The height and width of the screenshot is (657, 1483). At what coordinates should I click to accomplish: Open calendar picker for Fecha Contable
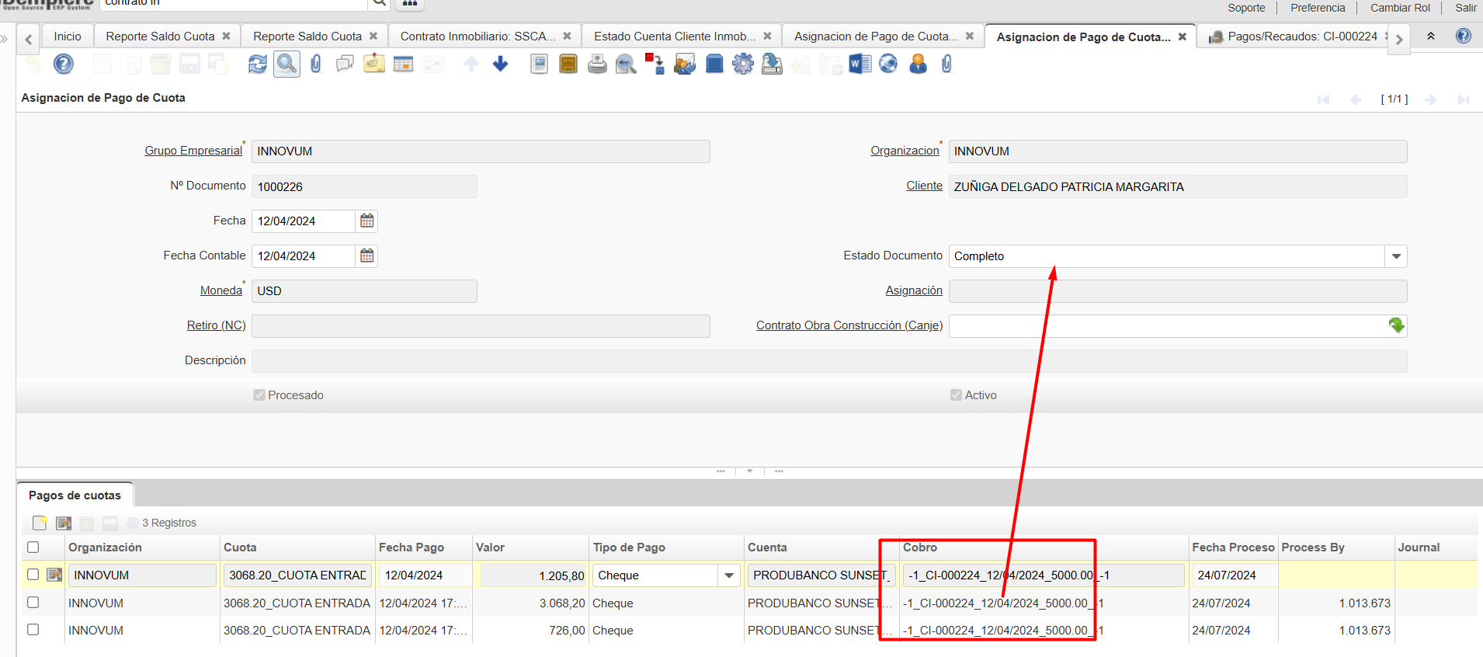tap(366, 255)
